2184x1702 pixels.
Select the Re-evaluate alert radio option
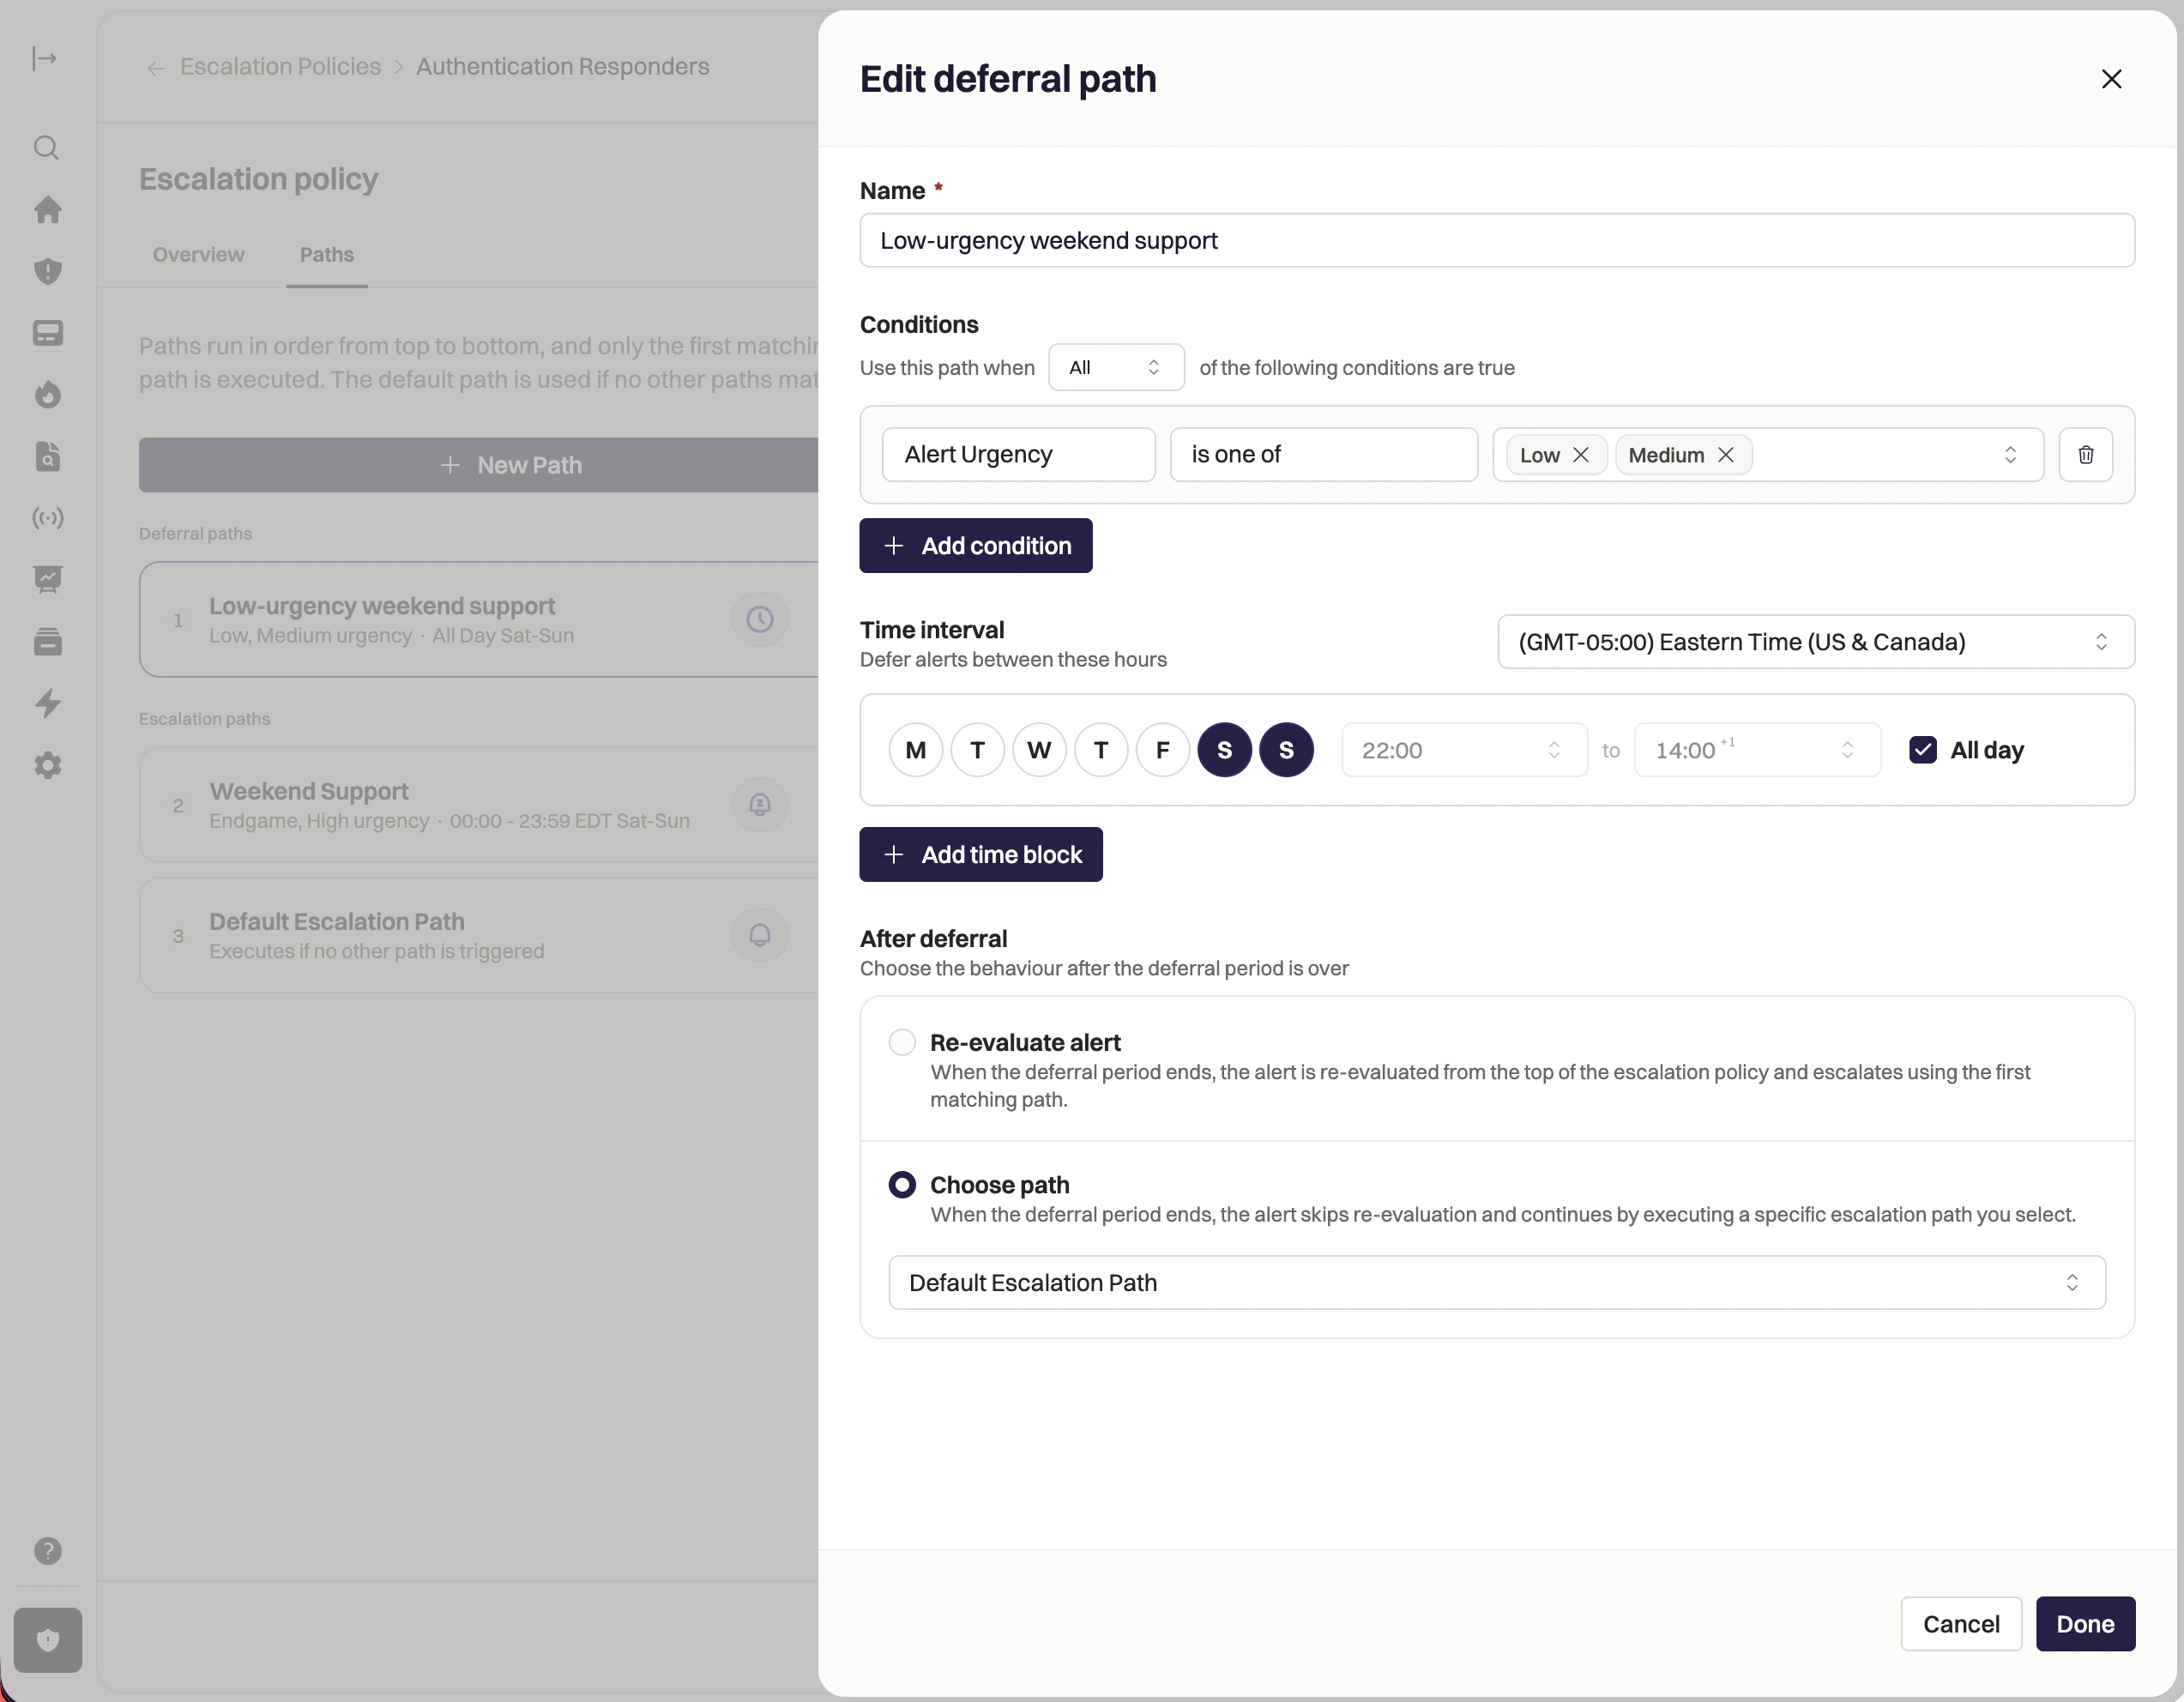[902, 1042]
